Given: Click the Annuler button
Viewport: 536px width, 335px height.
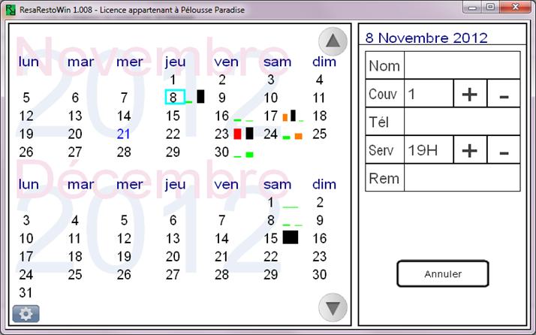Looking at the screenshot, I should (443, 273).
